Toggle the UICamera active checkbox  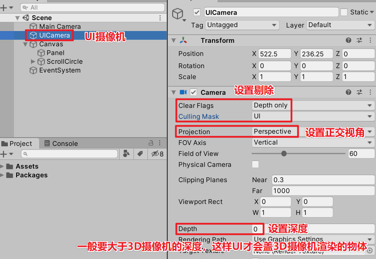[197, 12]
